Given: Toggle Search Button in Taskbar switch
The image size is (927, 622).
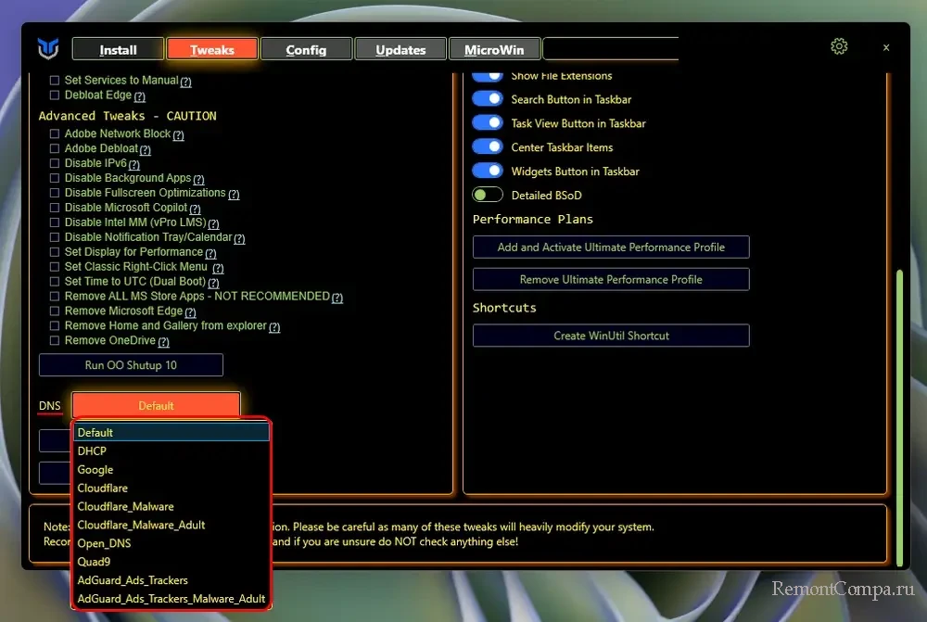Looking at the screenshot, I should click(488, 99).
